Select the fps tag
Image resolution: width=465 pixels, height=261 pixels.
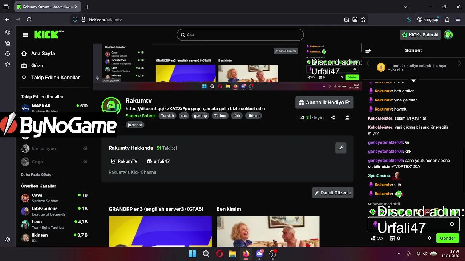pyautogui.click(x=184, y=116)
